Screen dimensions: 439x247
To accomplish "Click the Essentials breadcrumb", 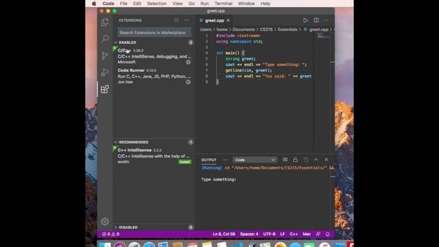I will [x=287, y=30].
